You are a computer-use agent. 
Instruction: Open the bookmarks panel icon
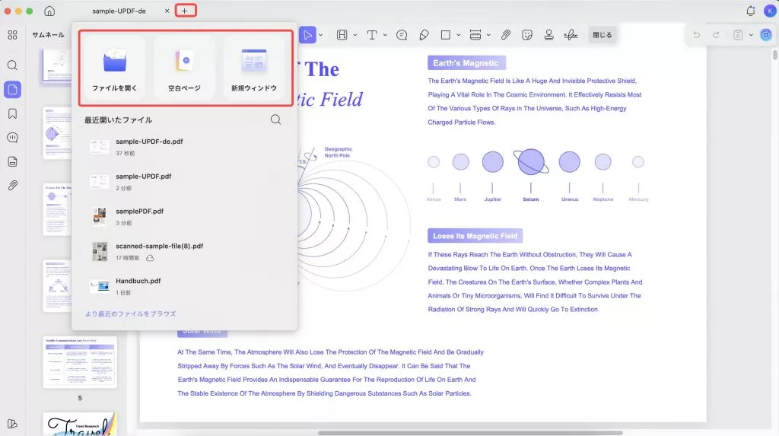pyautogui.click(x=12, y=114)
